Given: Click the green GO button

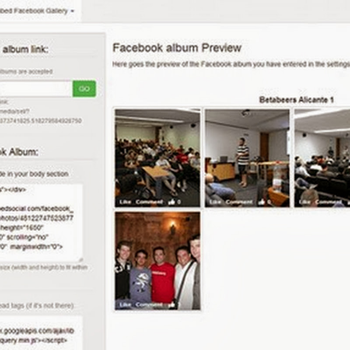Looking at the screenshot, I should [84, 89].
